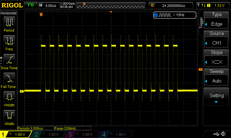Toggle the speaker sound icon

[223, 134]
